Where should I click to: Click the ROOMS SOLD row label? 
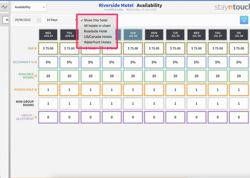[24, 90]
